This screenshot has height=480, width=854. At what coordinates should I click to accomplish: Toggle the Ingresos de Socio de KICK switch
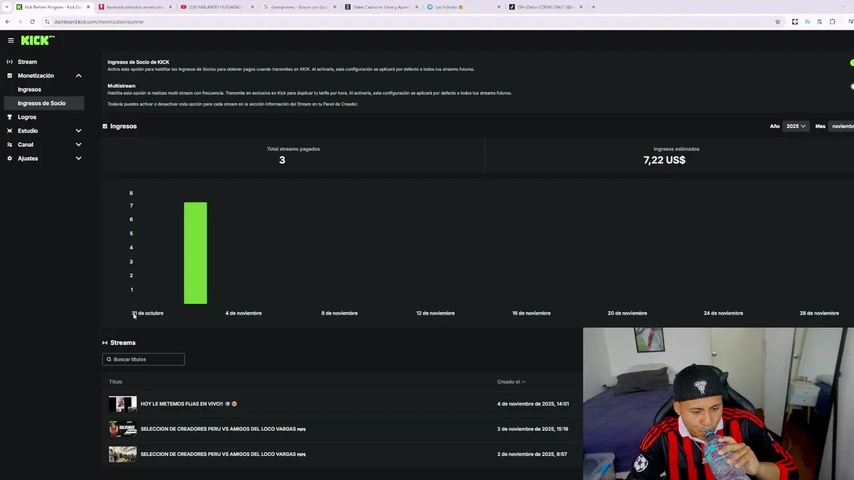(x=851, y=63)
